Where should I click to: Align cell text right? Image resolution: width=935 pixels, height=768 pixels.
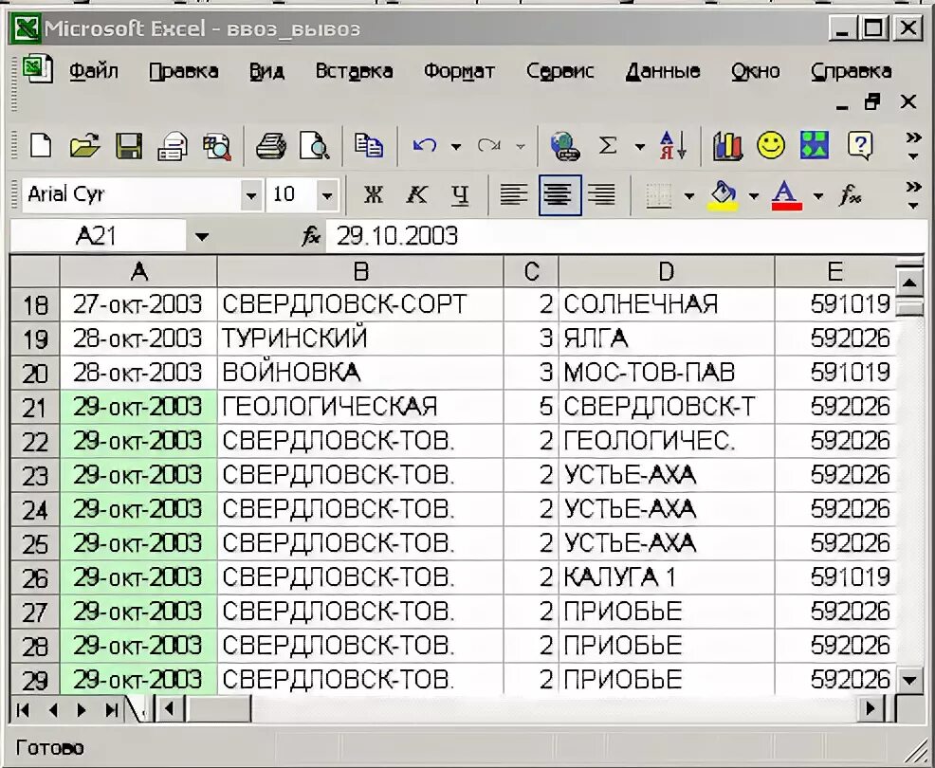[601, 195]
